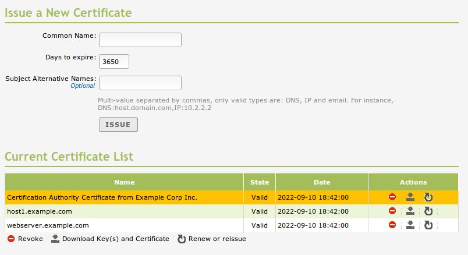
Task: Download webserver.example.com key and certificate
Action: tap(410, 225)
